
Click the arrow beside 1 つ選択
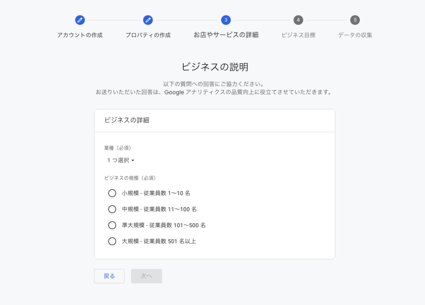(133, 161)
